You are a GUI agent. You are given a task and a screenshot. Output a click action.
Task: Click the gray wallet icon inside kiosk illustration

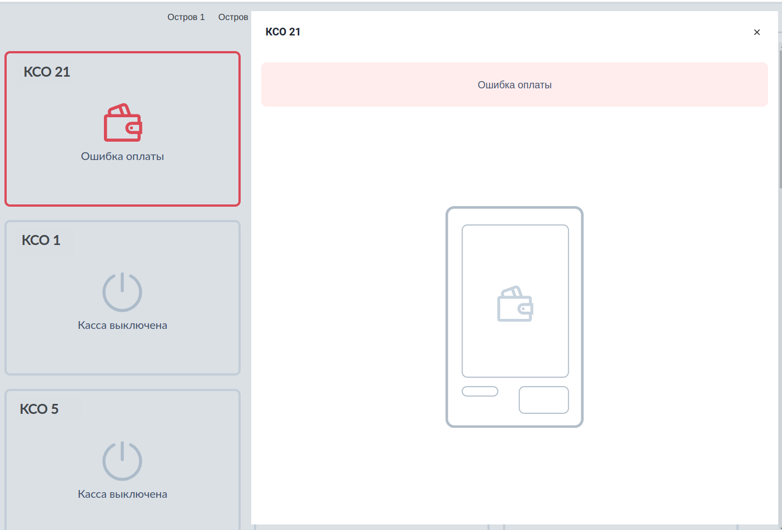pyautogui.click(x=515, y=304)
